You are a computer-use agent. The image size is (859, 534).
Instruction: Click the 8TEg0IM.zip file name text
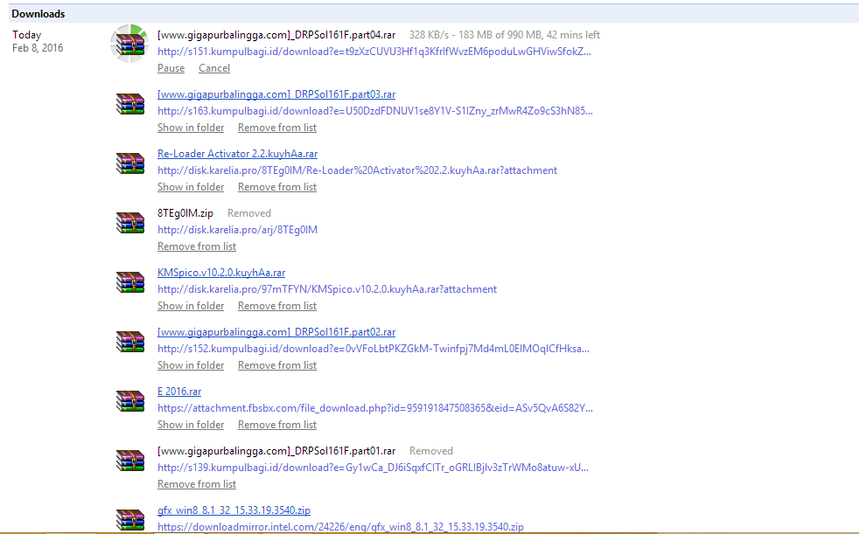coord(185,213)
